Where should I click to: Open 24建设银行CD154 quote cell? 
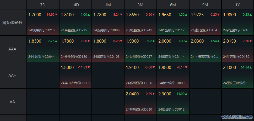point(205,22)
